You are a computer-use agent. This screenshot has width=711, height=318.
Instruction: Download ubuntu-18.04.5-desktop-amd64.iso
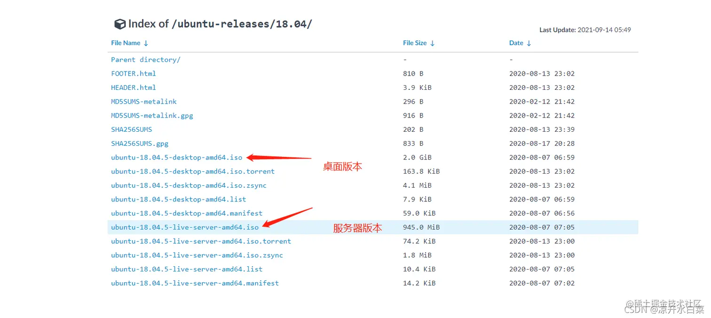[x=177, y=158]
